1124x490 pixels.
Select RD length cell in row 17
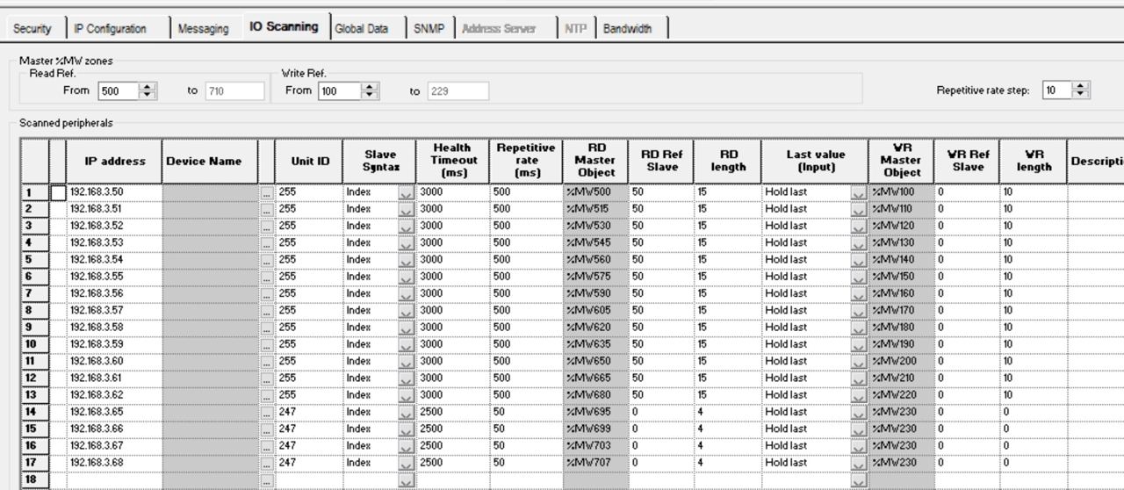click(727, 463)
